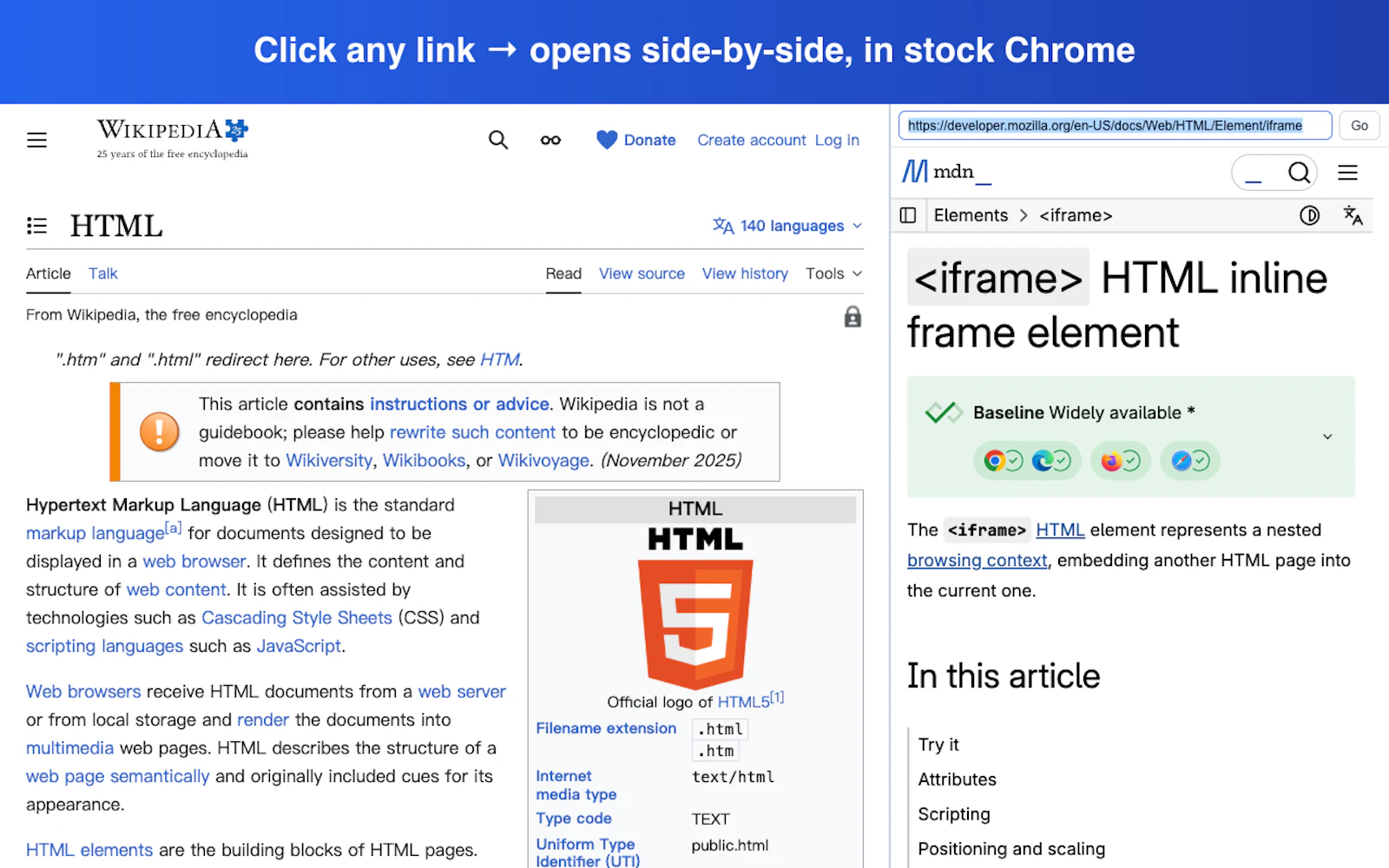This screenshot has height=868, width=1389.
Task: Click the Go button
Action: (x=1359, y=125)
